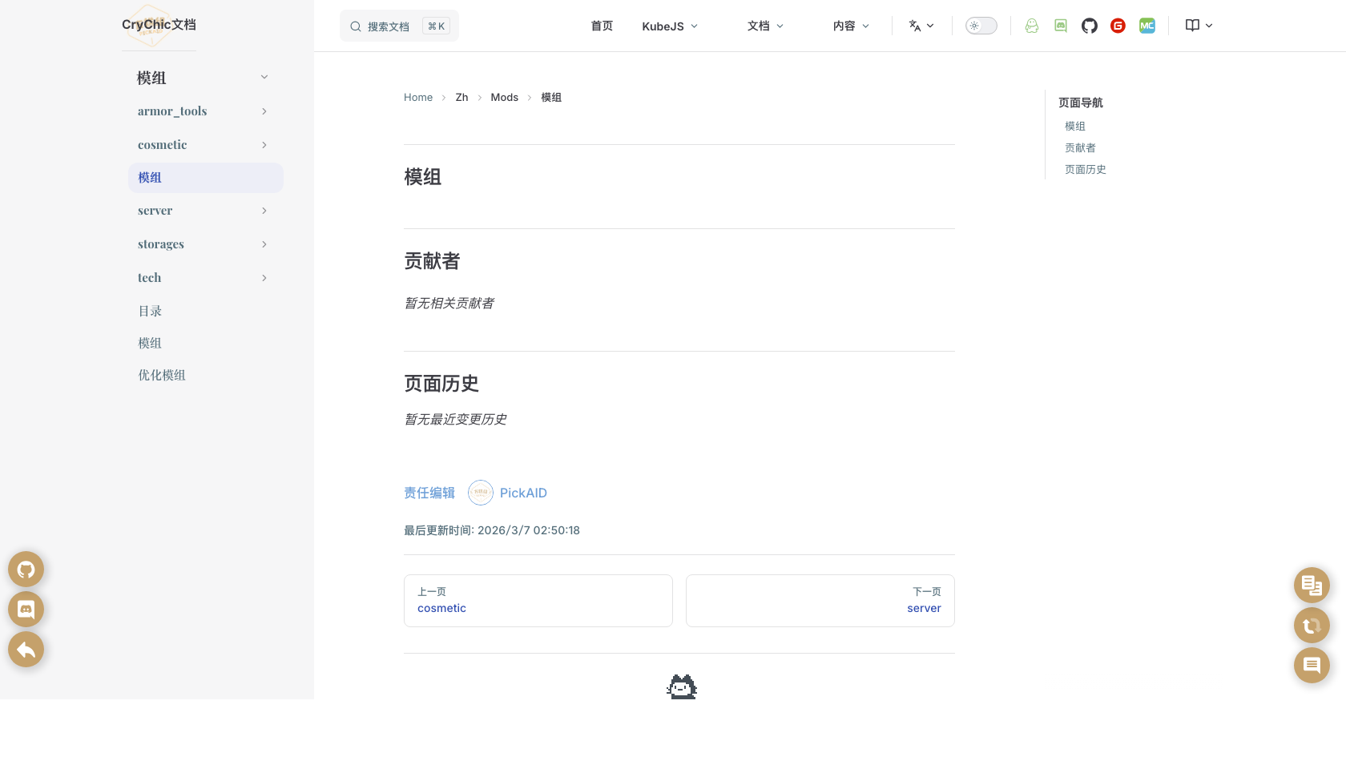
Task: Open the PickAID editor link
Action: point(523,493)
